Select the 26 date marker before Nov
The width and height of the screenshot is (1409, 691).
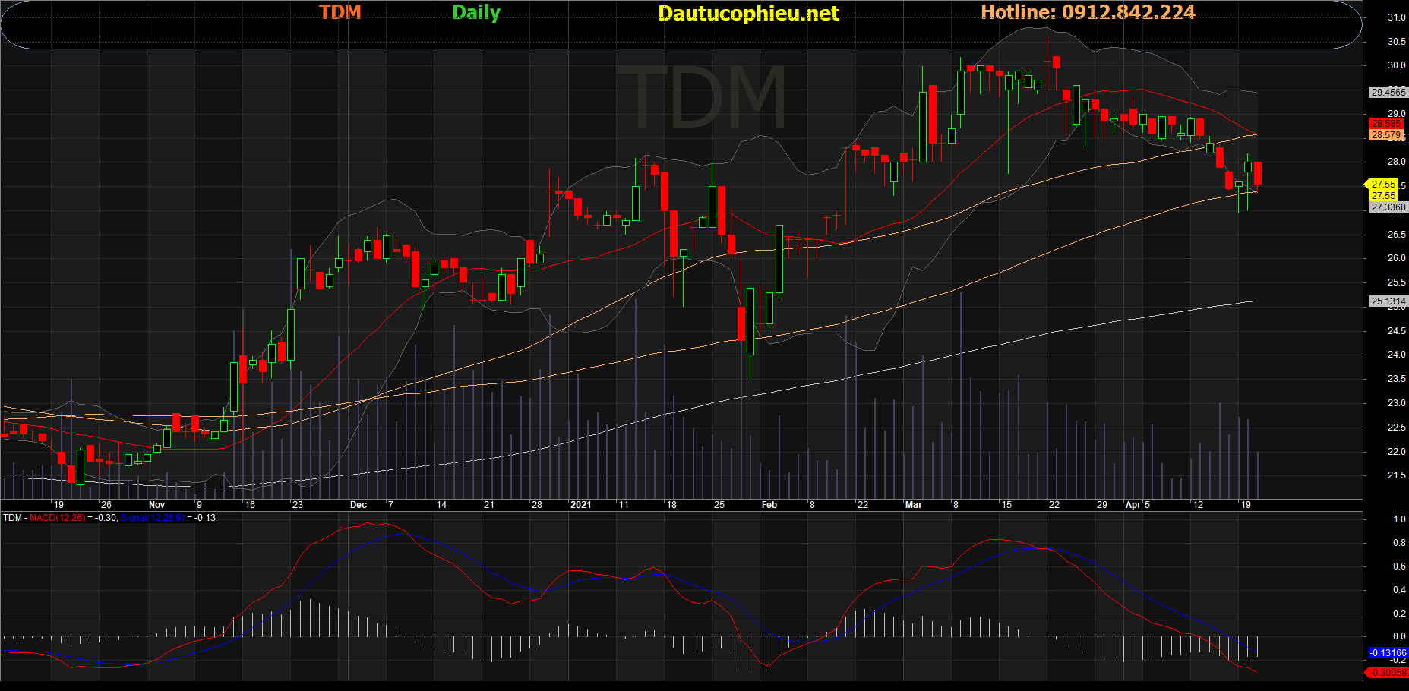106,505
